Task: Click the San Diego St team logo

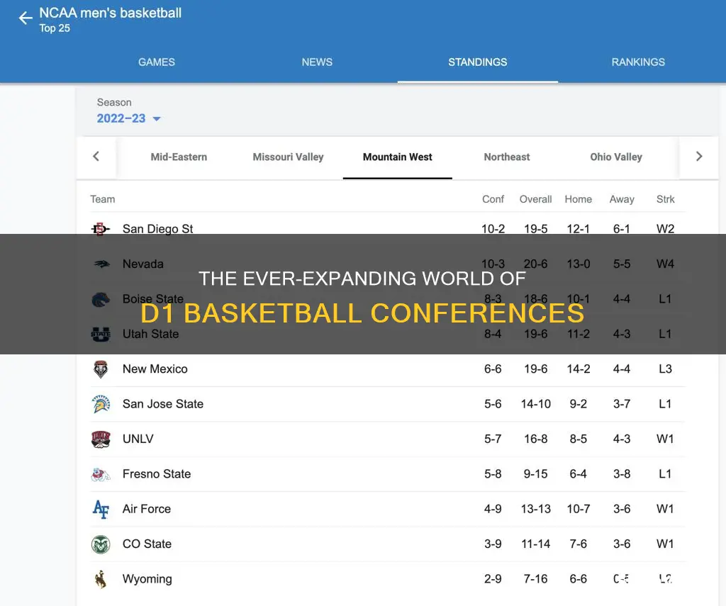Action: 101,229
